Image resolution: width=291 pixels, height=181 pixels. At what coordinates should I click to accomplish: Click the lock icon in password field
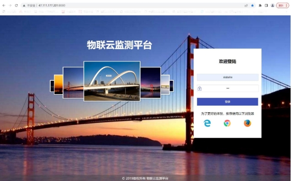(200, 88)
